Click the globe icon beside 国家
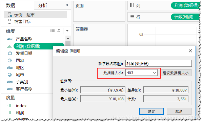This screenshot has width=204, height=124. point(9,61)
